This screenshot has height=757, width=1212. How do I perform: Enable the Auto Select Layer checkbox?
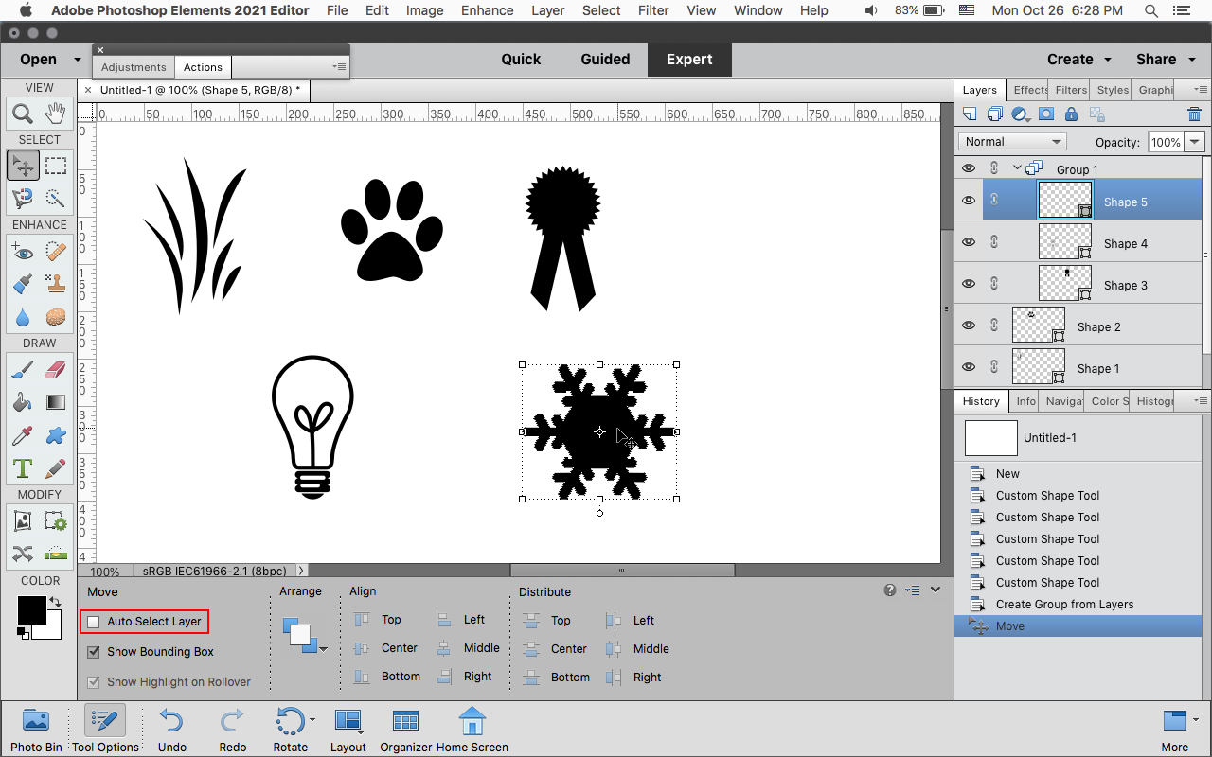[93, 622]
